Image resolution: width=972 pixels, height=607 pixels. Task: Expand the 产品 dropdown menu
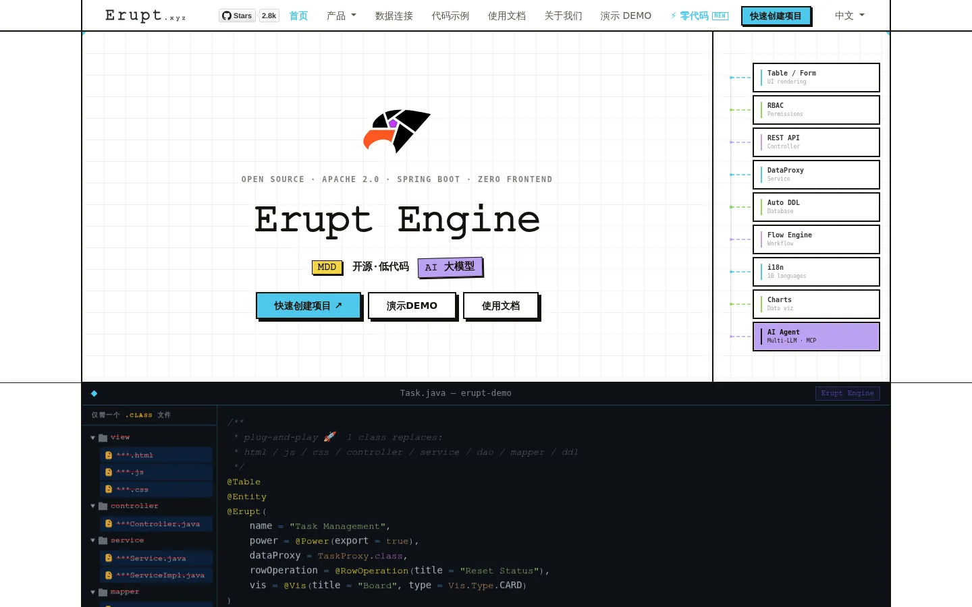(x=341, y=16)
